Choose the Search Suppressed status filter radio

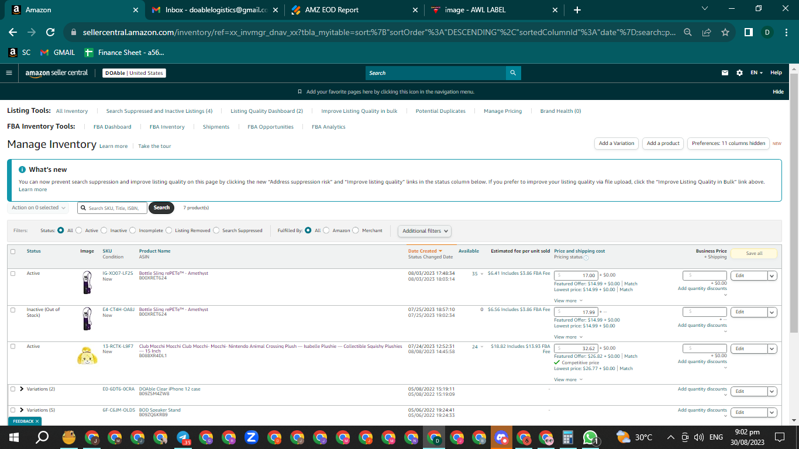[216, 230]
